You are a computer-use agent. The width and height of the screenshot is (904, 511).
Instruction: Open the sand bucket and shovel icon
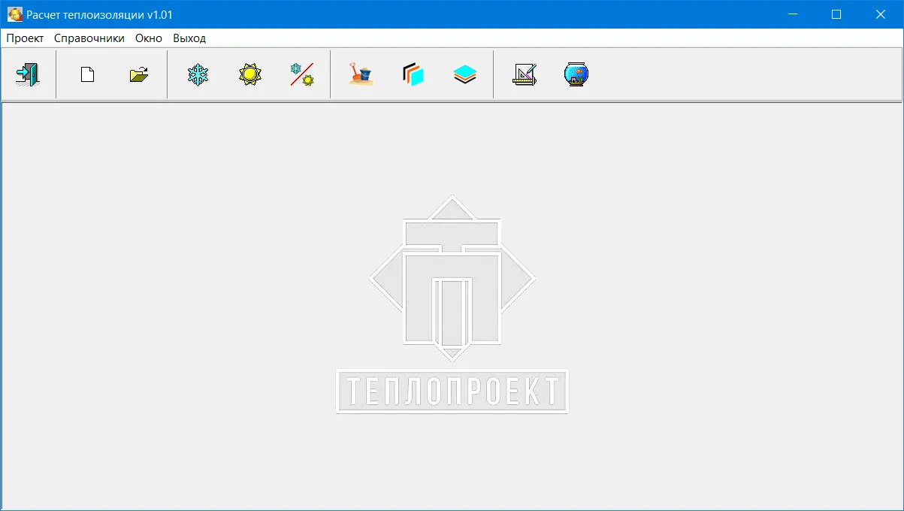coord(361,74)
